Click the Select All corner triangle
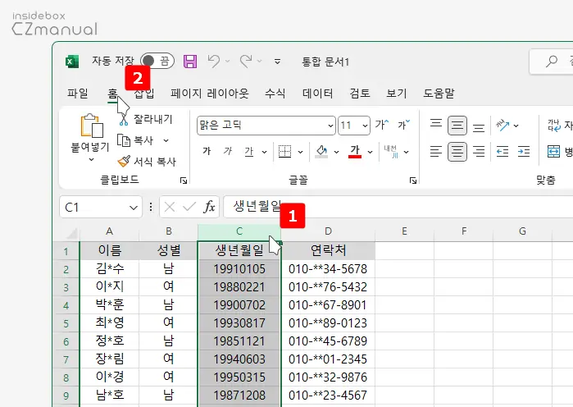Viewport: 573px width, 407px height. click(x=72, y=233)
